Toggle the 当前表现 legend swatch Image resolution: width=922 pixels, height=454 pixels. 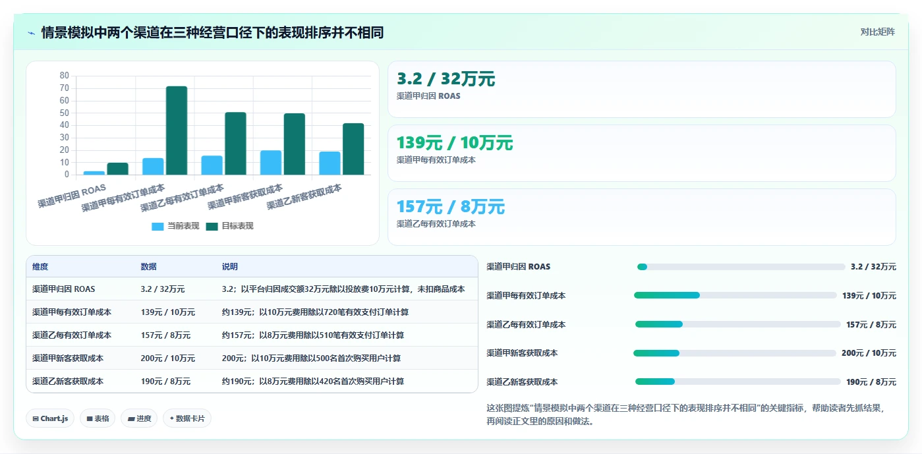[x=158, y=226]
